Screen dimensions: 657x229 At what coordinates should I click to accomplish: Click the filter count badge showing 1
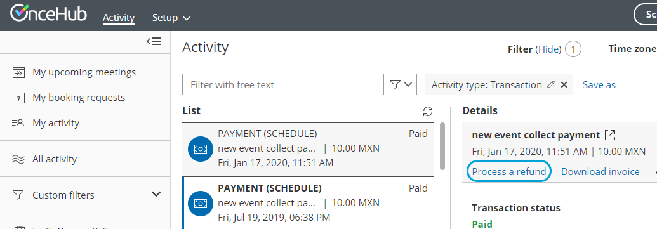pyautogui.click(x=573, y=49)
